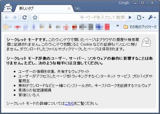Open the page menu dropdown
The width and height of the screenshot is (160, 114).
click(140, 18)
